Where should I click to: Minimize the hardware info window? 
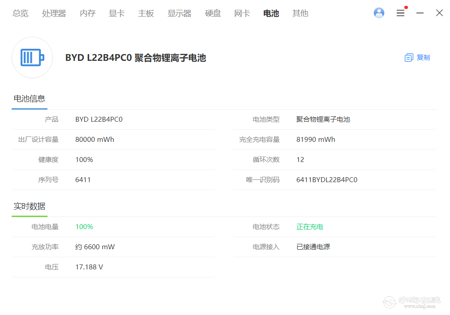420,13
